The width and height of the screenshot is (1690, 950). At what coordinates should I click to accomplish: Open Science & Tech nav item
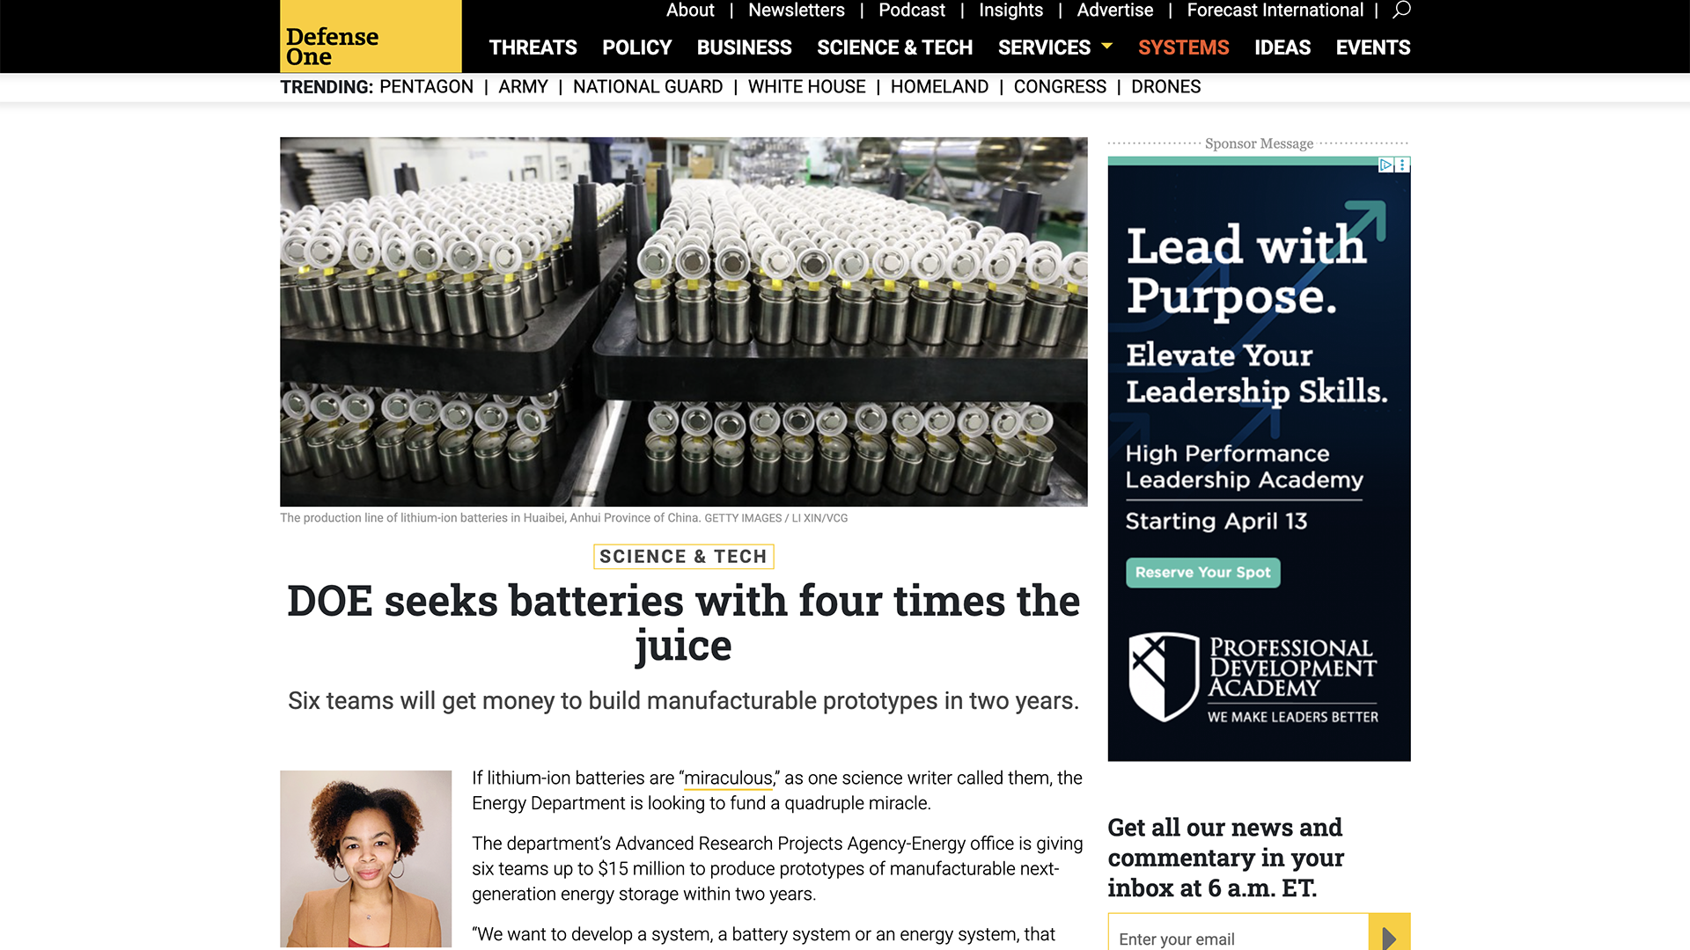point(894,47)
